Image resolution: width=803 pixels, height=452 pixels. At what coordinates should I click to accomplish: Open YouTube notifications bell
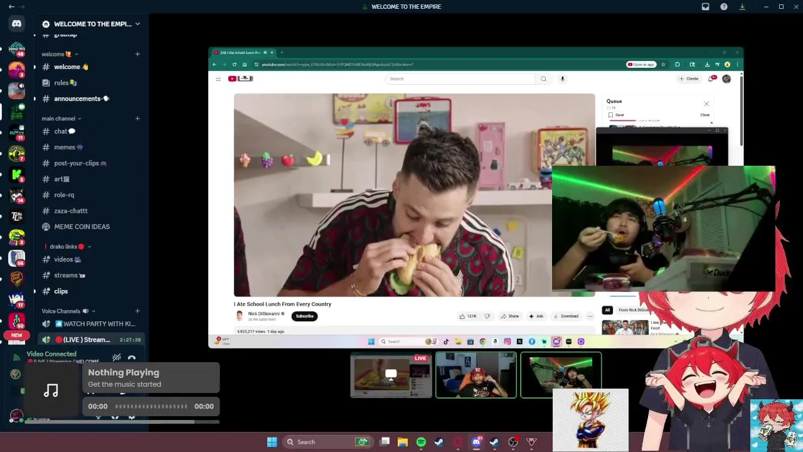(711, 78)
